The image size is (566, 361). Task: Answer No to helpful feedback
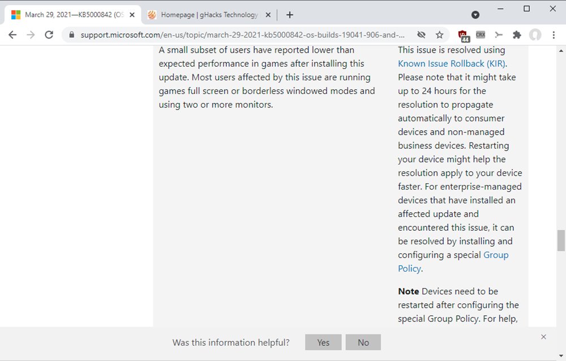[363, 342]
